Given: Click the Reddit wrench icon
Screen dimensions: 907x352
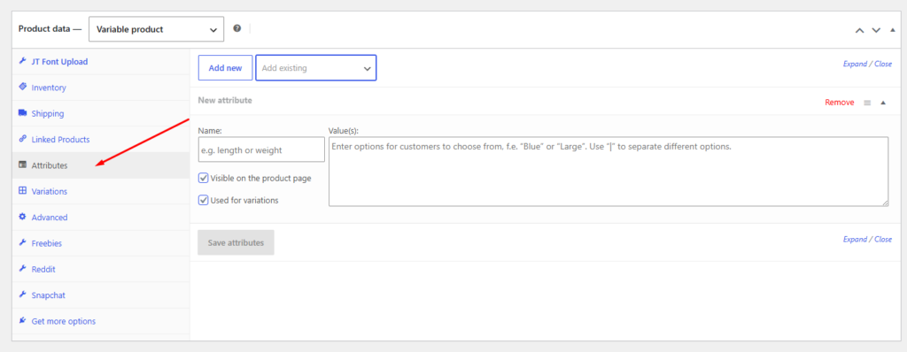Looking at the screenshot, I should [x=22, y=269].
